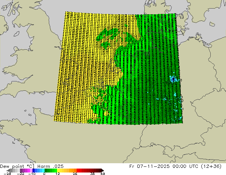Click the '-28' legend label
Viewport: 226px width, 175px height.
pyautogui.click(x=7, y=174)
